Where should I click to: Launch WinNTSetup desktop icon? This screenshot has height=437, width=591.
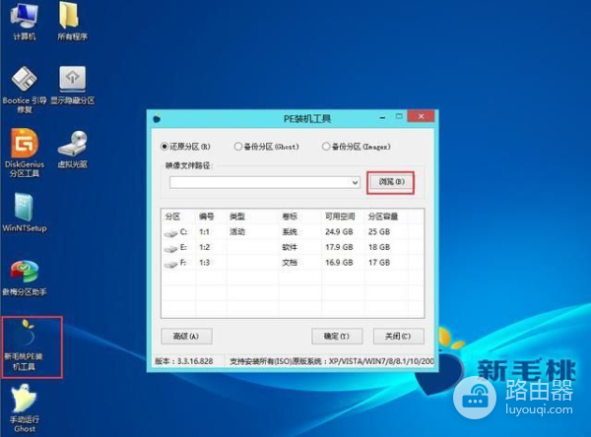tap(25, 213)
